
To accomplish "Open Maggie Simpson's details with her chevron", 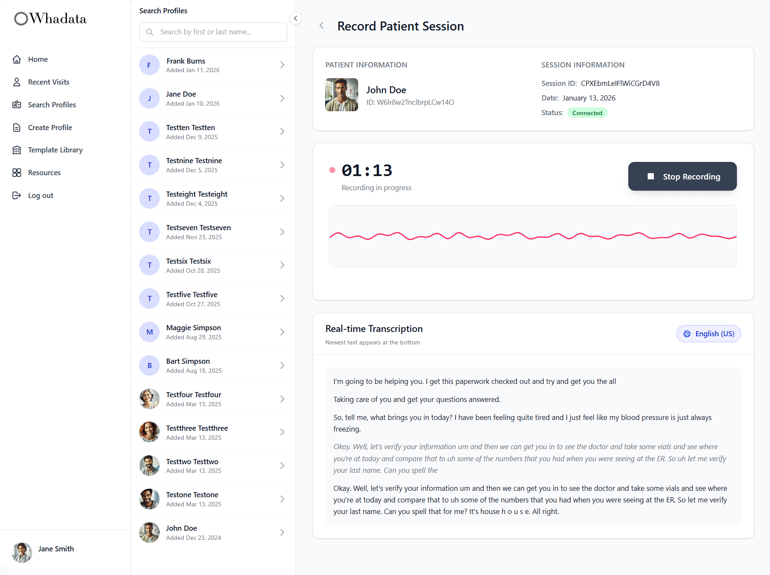I will tap(282, 332).
